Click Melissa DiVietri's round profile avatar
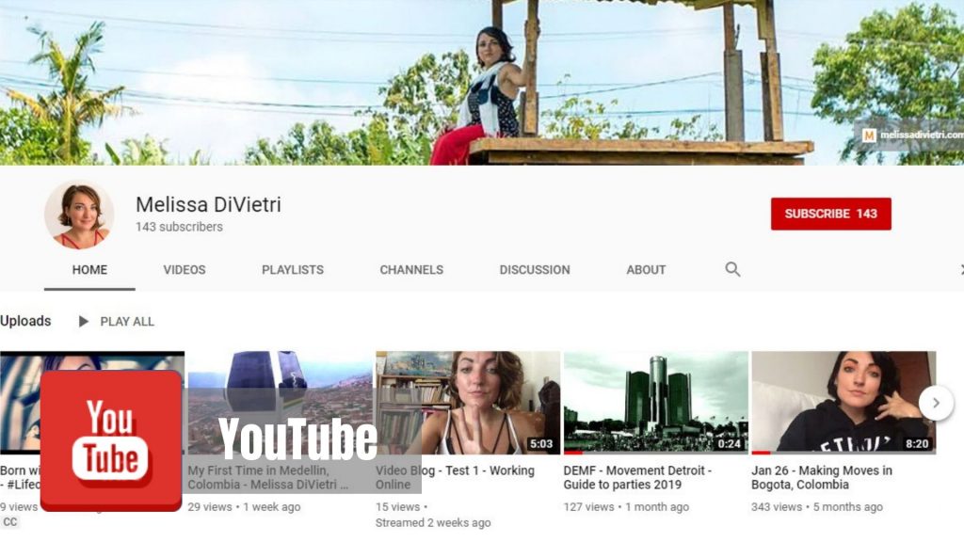Image resolution: width=964 pixels, height=542 pixels. tap(79, 215)
